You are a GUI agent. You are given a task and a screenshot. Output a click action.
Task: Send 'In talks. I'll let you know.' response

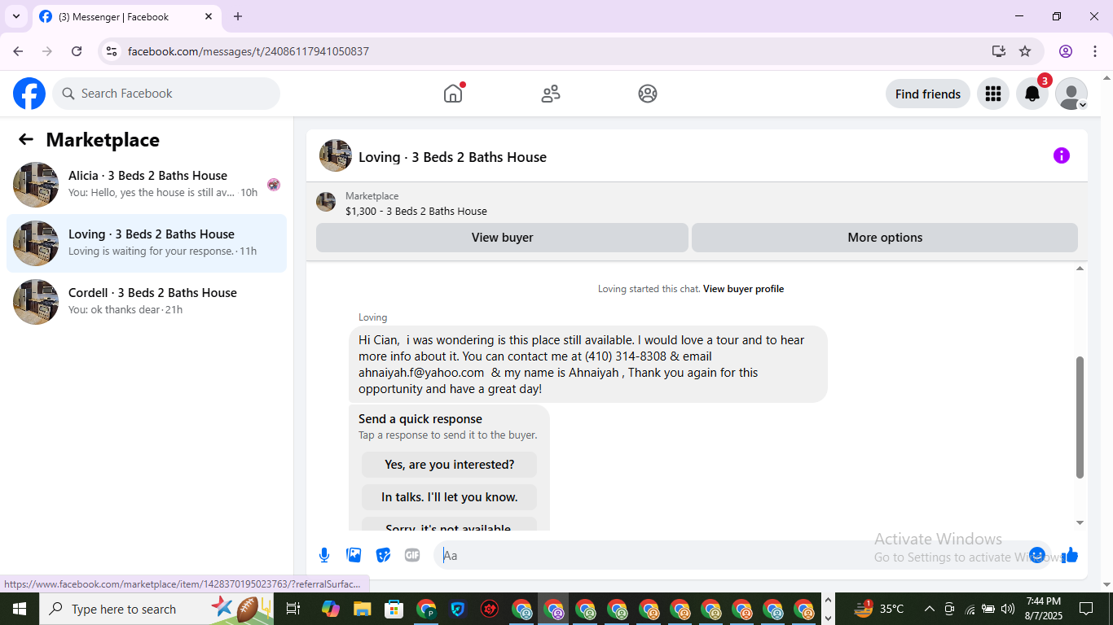[x=450, y=497]
